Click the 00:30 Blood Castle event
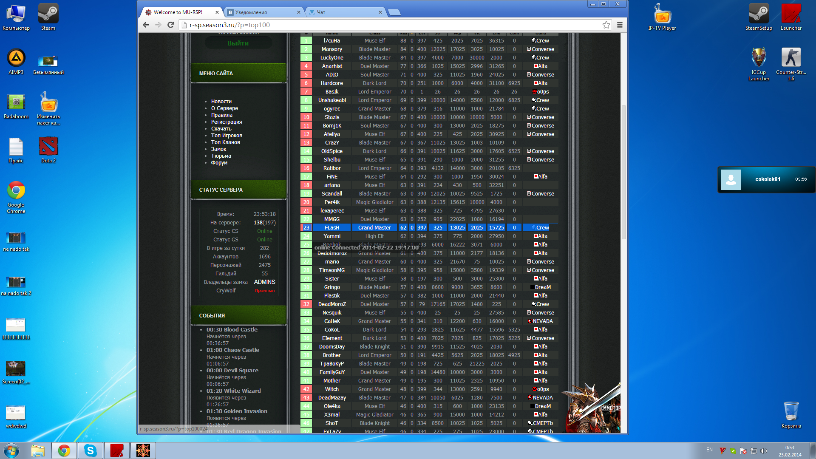This screenshot has height=459, width=816. [x=232, y=330]
